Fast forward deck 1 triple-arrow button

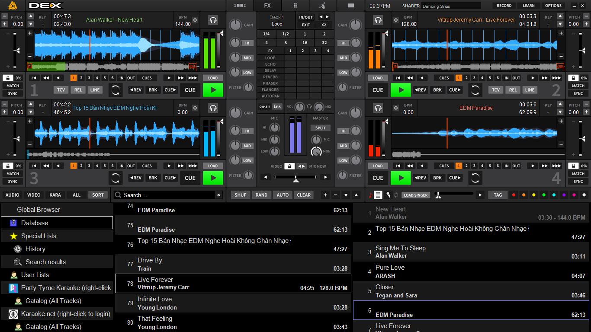[x=193, y=78]
